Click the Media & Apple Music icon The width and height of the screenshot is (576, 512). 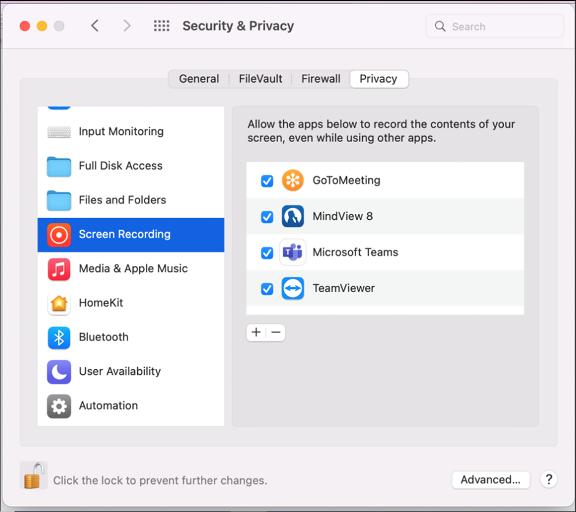(x=59, y=269)
